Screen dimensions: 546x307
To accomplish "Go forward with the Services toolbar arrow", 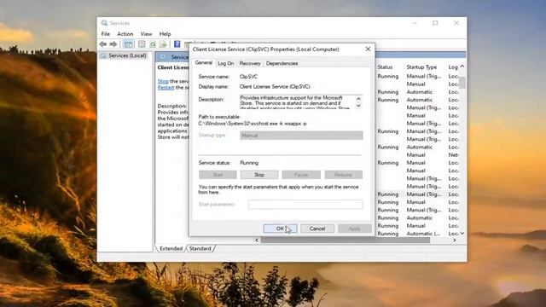I will point(113,44).
